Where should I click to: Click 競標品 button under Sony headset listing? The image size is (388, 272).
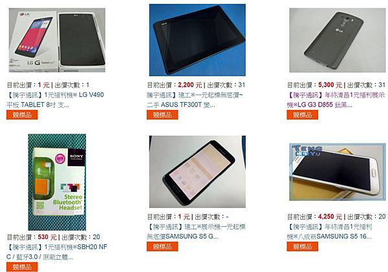pos(22,267)
